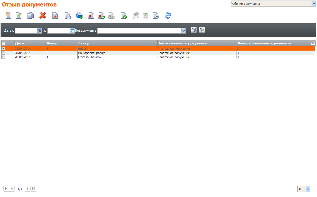The height and width of the screenshot is (197, 317).
Task: Refresh the list with blue arrows icon
Action: click(x=168, y=16)
